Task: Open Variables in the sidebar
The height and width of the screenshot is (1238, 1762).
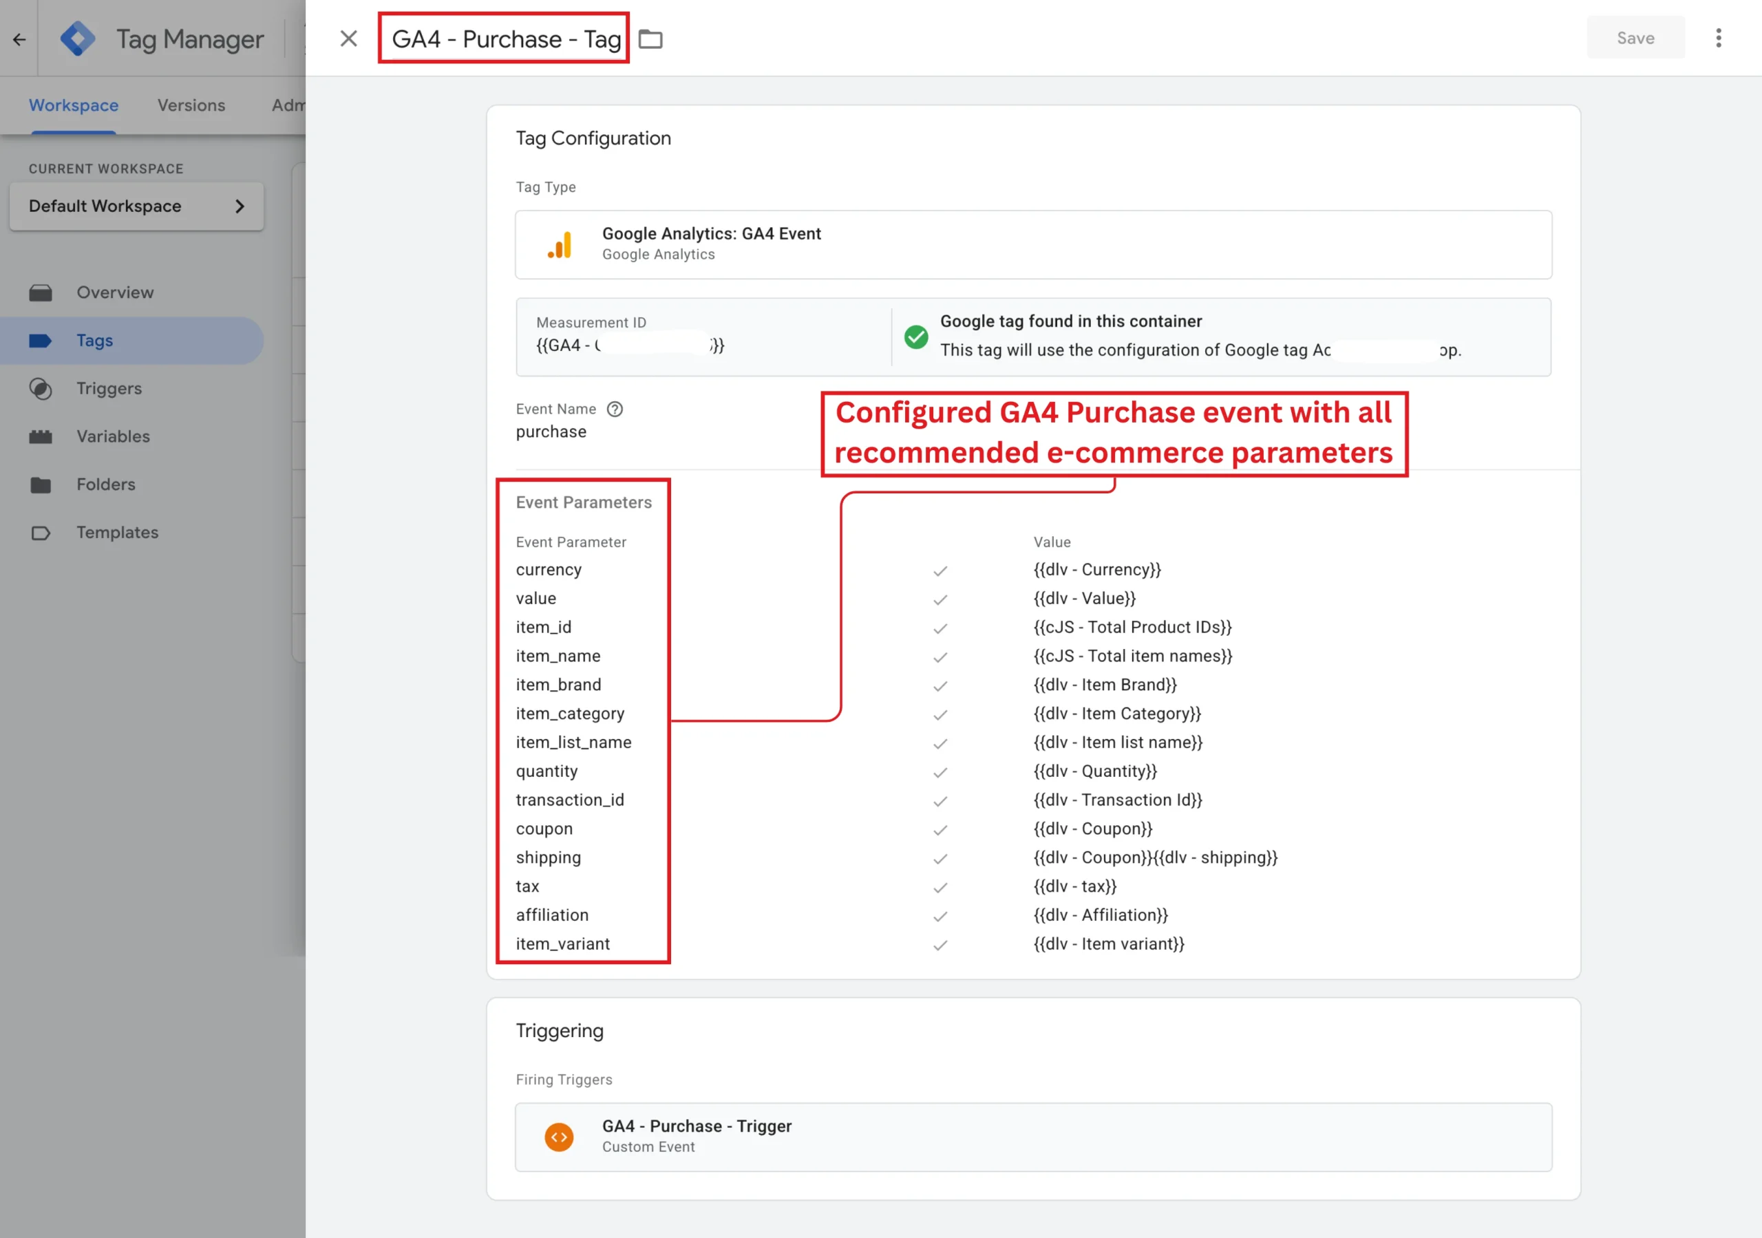Action: [113, 437]
